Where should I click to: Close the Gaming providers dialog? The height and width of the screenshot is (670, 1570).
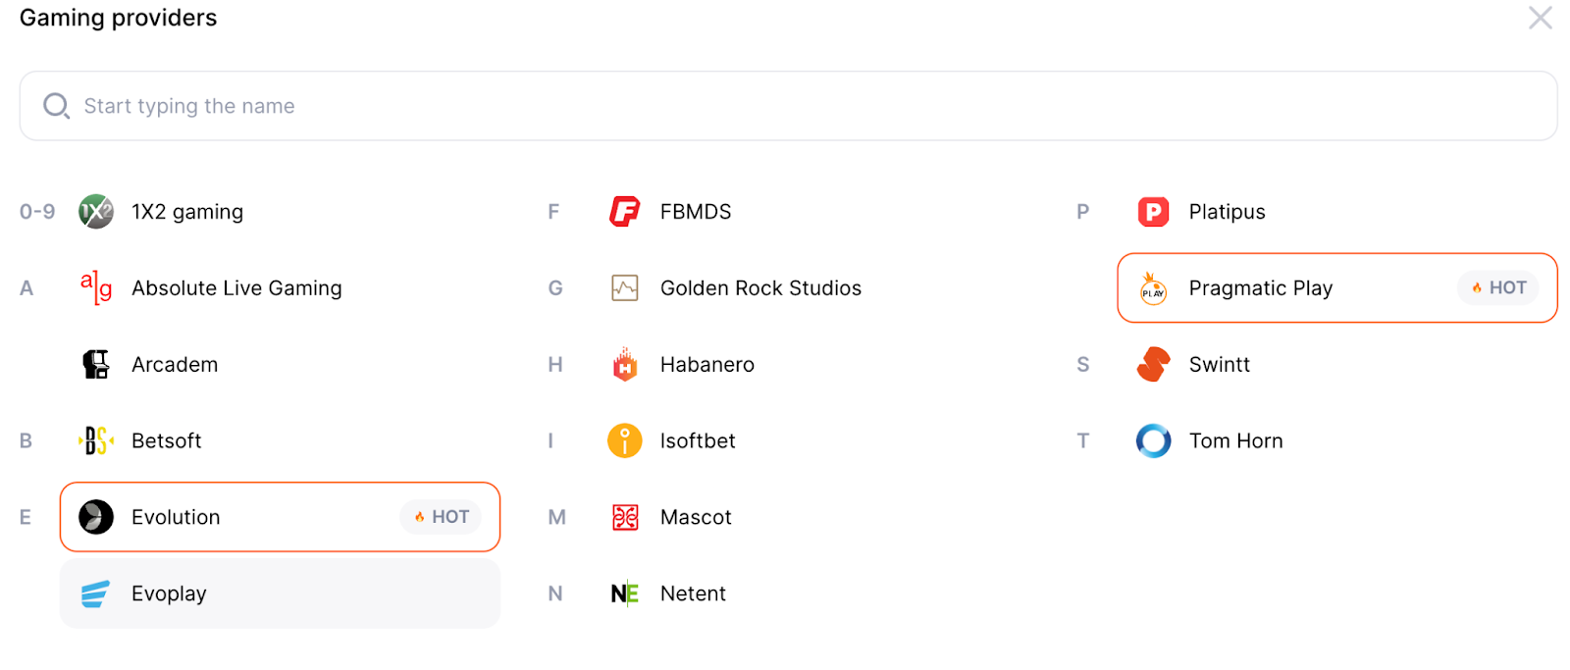1541,18
